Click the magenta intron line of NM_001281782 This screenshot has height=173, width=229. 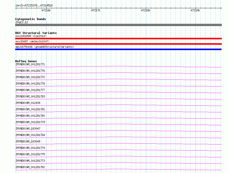pos(118,169)
